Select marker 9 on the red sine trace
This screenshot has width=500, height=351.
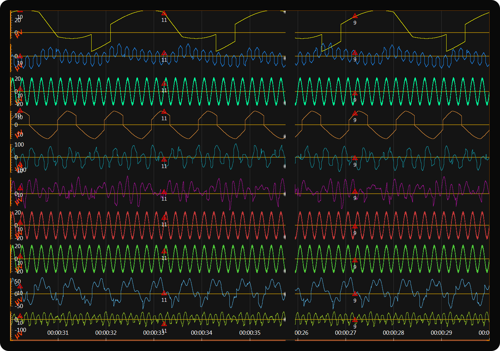click(x=355, y=227)
